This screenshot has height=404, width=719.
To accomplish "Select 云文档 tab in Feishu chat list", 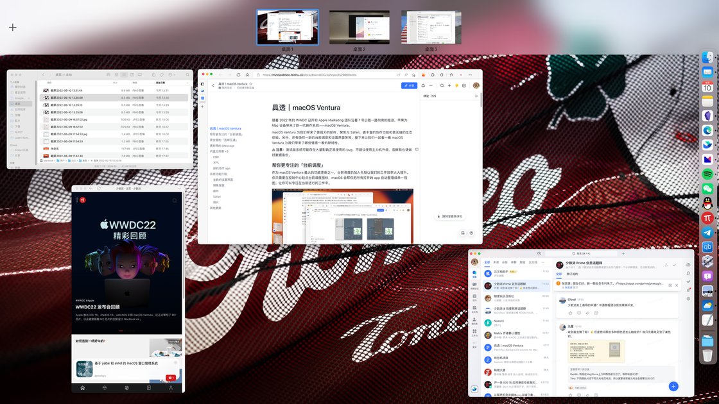I will (x=532, y=262).
